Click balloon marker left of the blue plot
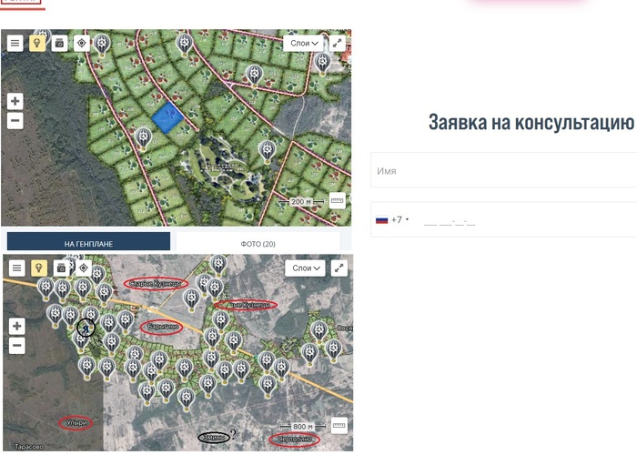 click(x=143, y=139)
